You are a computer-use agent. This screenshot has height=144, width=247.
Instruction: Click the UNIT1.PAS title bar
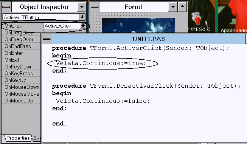[x=149, y=39]
